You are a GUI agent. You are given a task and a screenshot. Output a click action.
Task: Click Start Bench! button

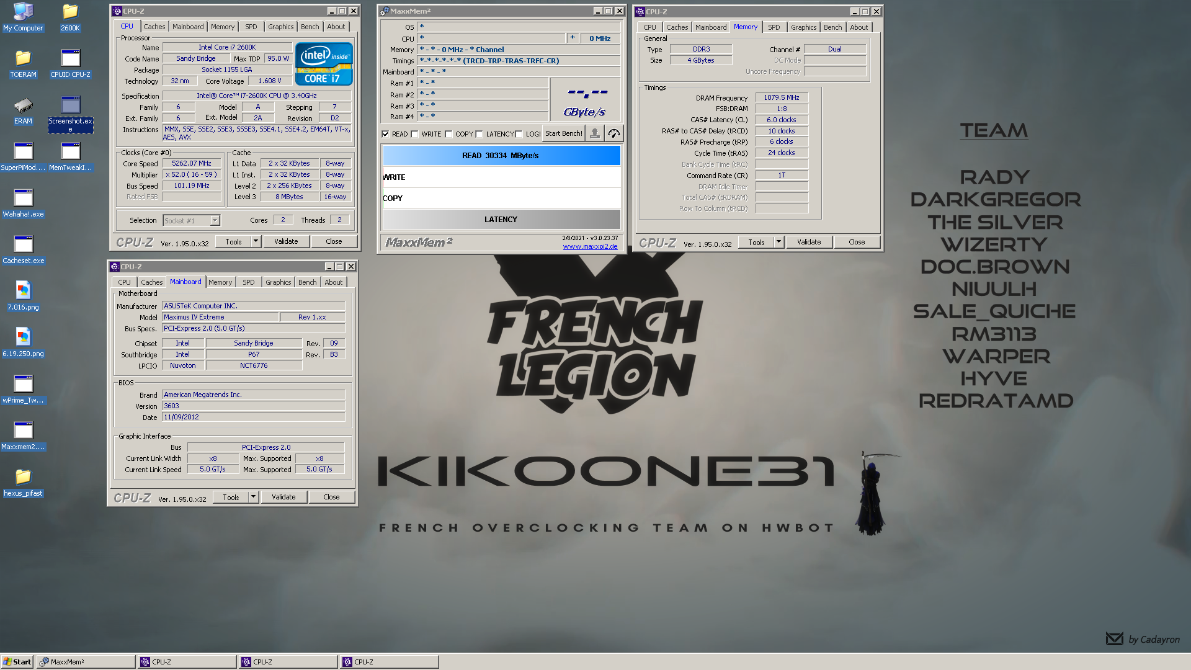point(564,133)
